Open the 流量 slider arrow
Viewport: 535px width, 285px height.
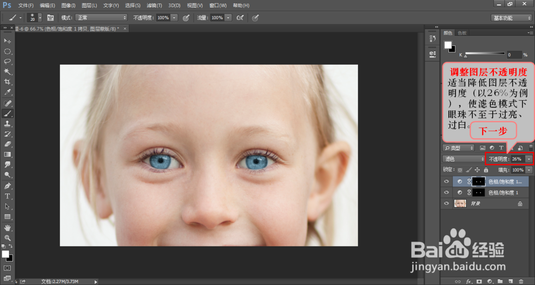click(228, 18)
